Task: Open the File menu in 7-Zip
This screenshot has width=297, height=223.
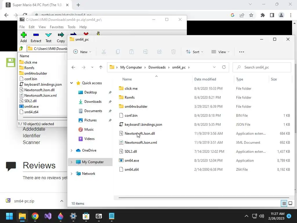Action: click(x=22, y=27)
